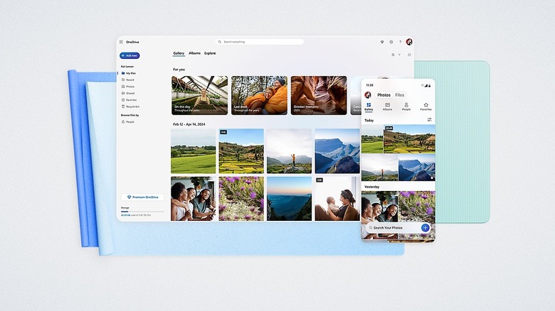Click the 'Kat Larson' name in sidebar
The image size is (555, 311).
(x=127, y=67)
